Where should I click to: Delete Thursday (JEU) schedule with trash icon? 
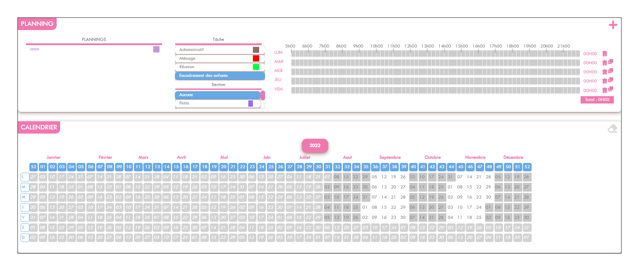604,81
